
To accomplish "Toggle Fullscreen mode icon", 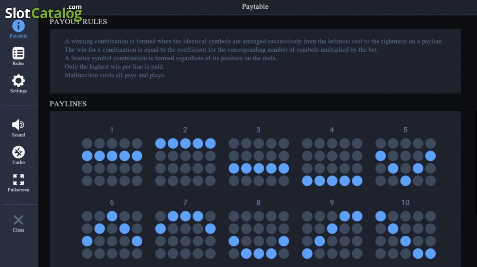I will coord(18,180).
